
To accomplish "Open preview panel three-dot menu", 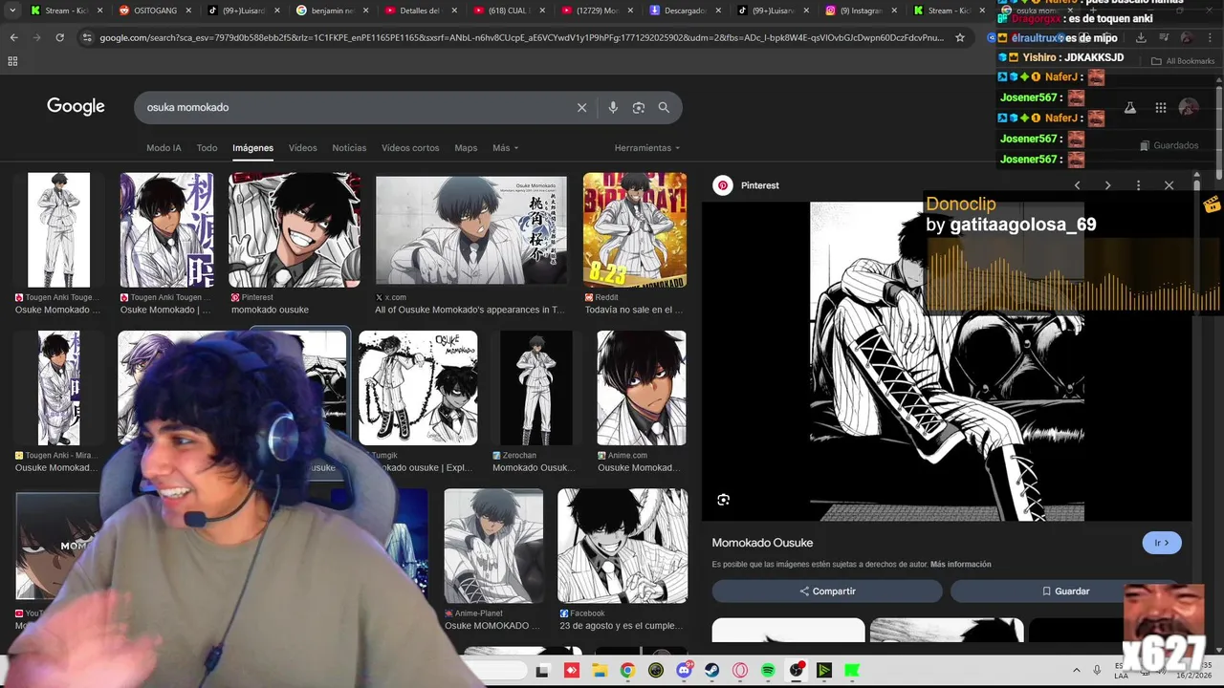I will pos(1138,185).
